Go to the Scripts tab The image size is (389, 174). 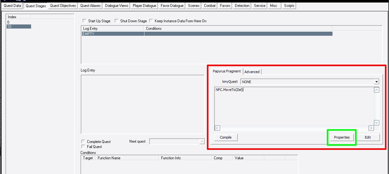tap(289, 6)
